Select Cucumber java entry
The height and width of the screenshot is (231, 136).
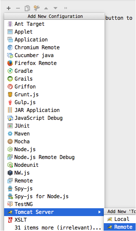(x=54, y=55)
